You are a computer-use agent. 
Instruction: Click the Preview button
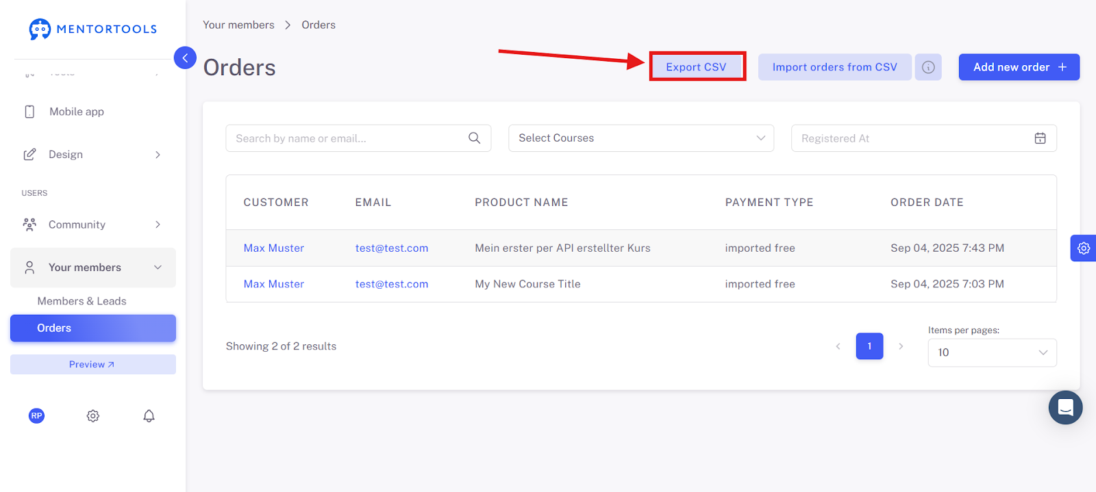click(x=92, y=365)
